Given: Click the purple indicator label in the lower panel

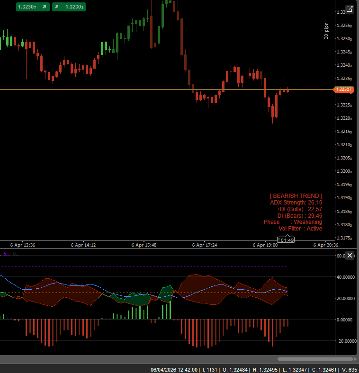Looking at the screenshot, I should coord(7,254).
